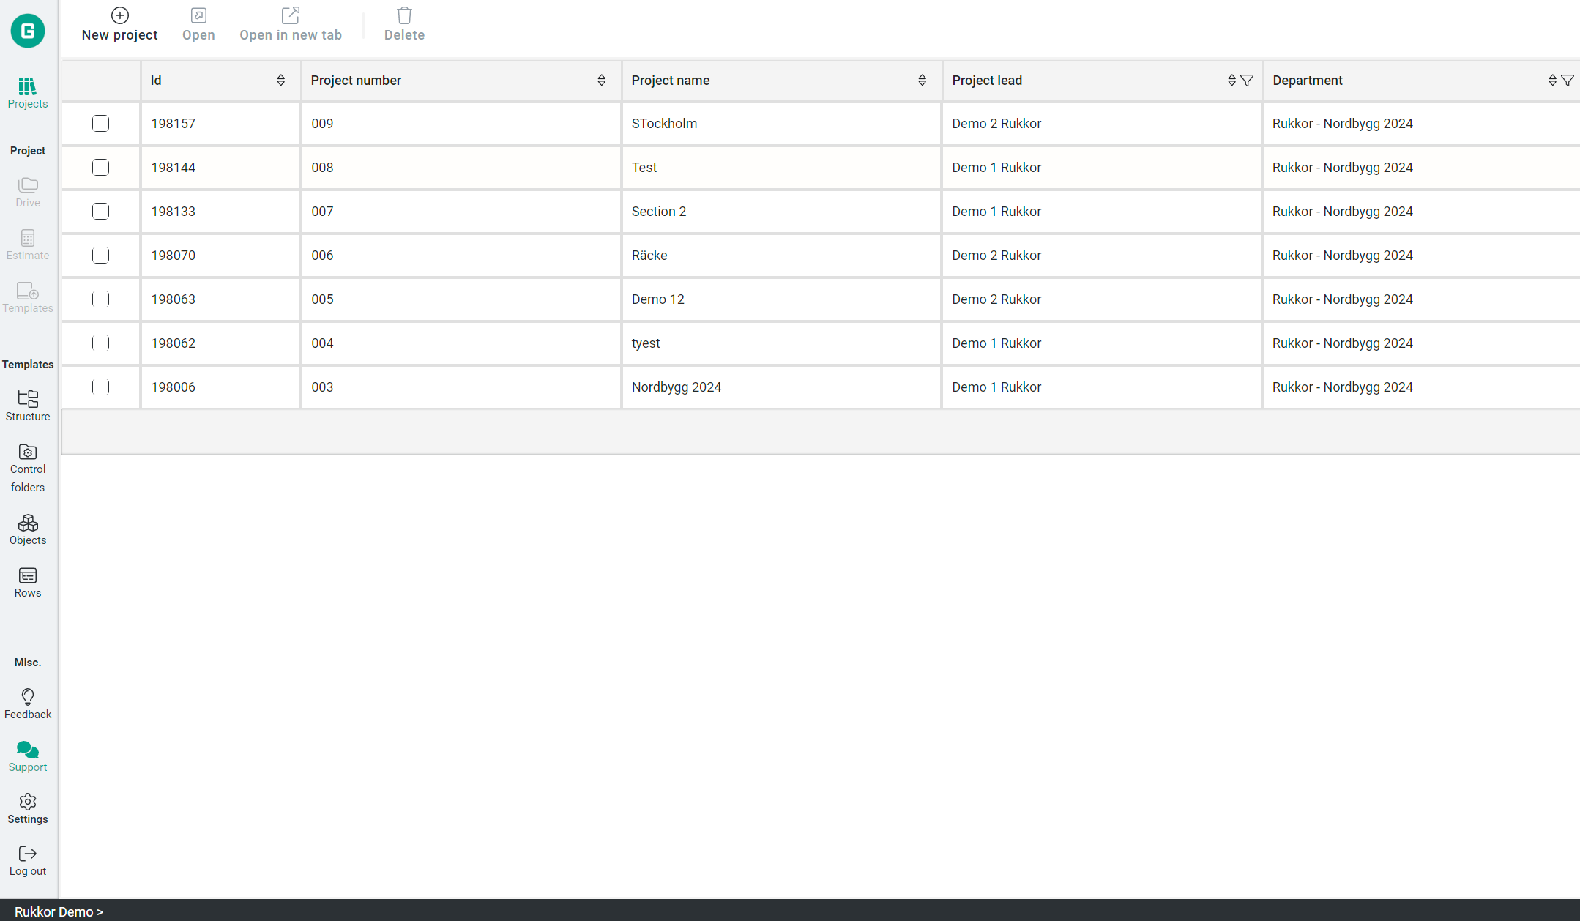1580x921 pixels.
Task: Click project number 004 cell
Action: (461, 343)
